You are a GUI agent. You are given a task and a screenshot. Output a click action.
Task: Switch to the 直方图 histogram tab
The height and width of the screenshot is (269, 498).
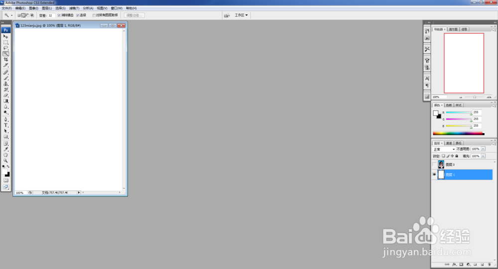tap(453, 29)
